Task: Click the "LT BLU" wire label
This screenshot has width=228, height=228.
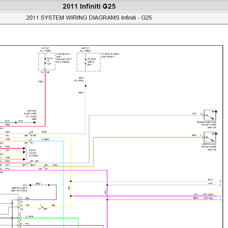Action: [46, 139]
